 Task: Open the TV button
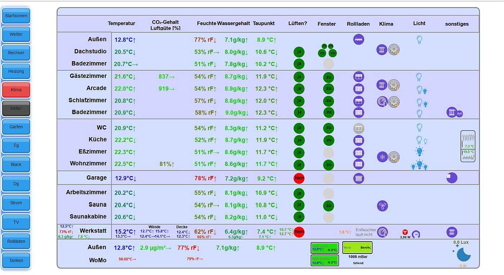coord(16,222)
